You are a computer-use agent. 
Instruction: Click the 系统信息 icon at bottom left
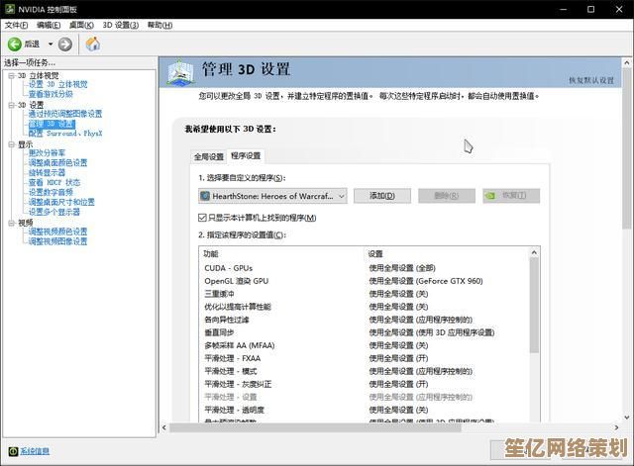pos(13,451)
